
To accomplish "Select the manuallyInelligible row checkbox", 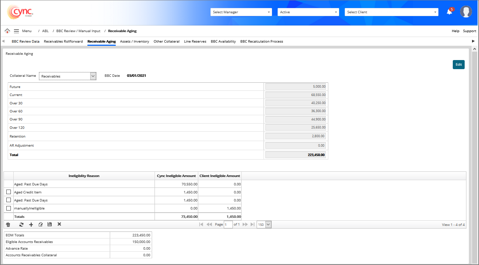I will (x=9, y=208).
